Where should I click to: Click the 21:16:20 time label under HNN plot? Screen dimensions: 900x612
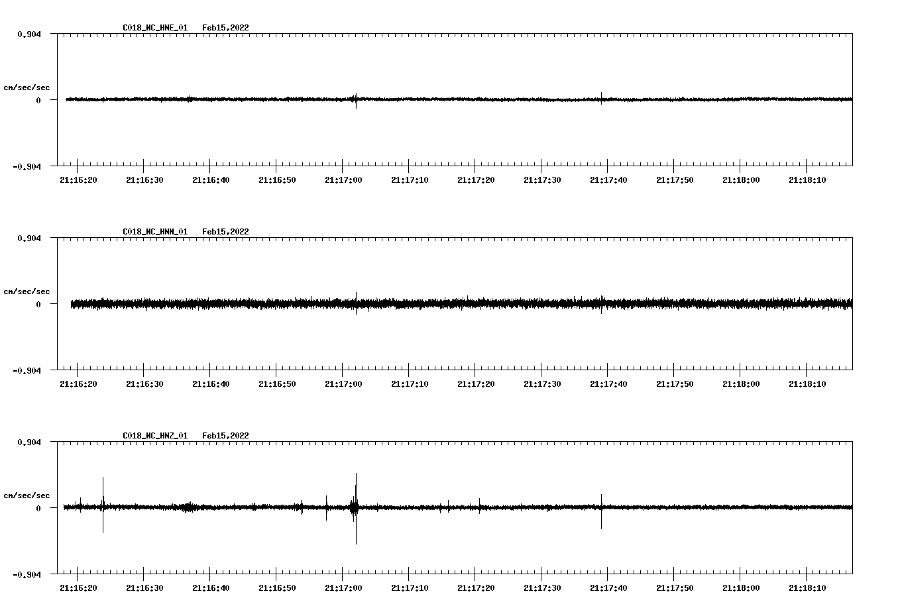pos(78,384)
